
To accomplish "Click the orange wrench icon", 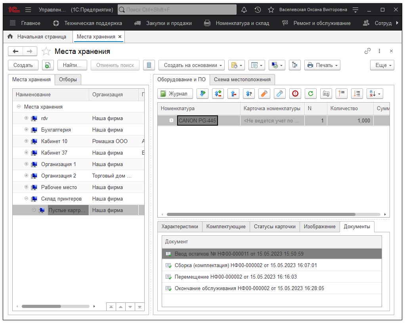I will click(x=264, y=94).
